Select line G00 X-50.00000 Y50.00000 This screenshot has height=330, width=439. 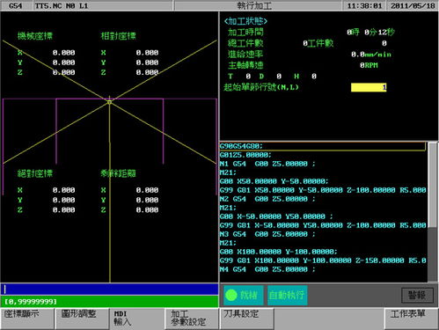click(276, 216)
